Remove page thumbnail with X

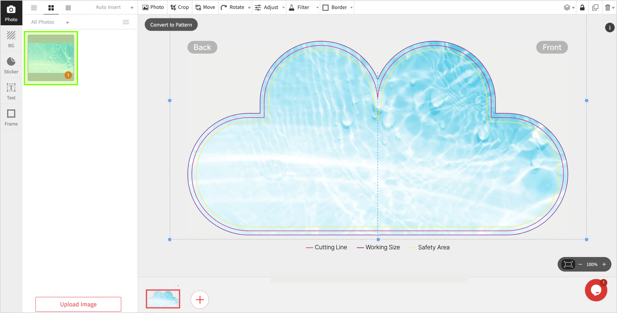[178, 286]
